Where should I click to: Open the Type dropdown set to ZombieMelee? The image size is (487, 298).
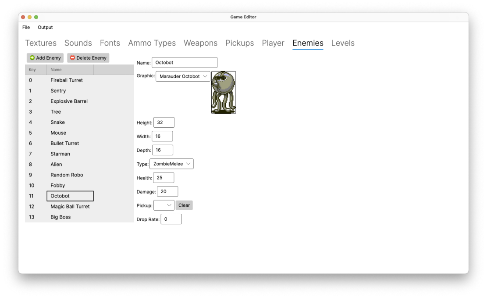(x=171, y=164)
